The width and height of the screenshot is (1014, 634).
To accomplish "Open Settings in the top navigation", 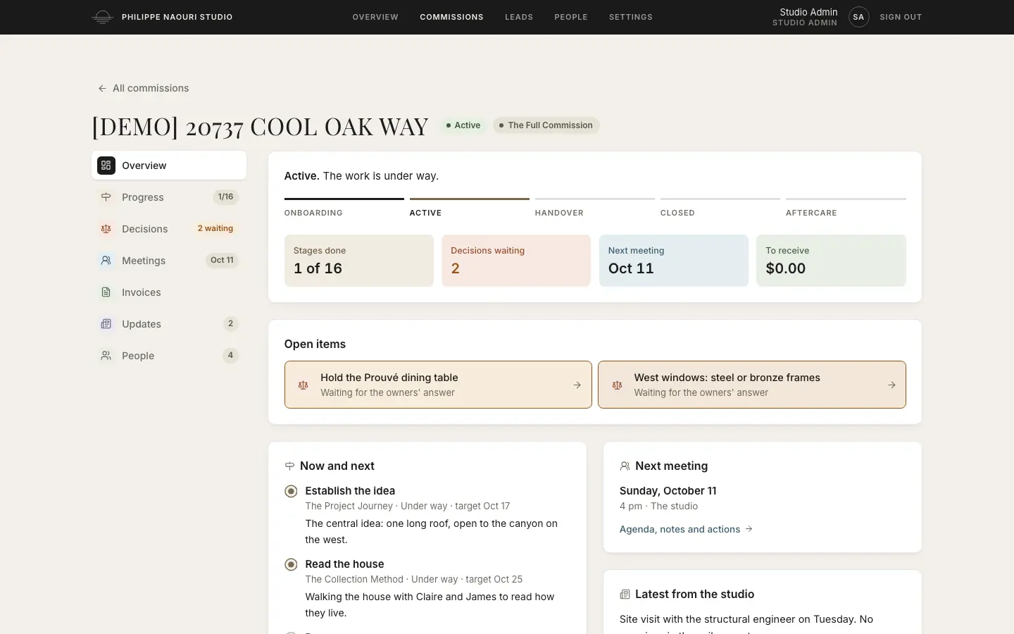I will [631, 17].
